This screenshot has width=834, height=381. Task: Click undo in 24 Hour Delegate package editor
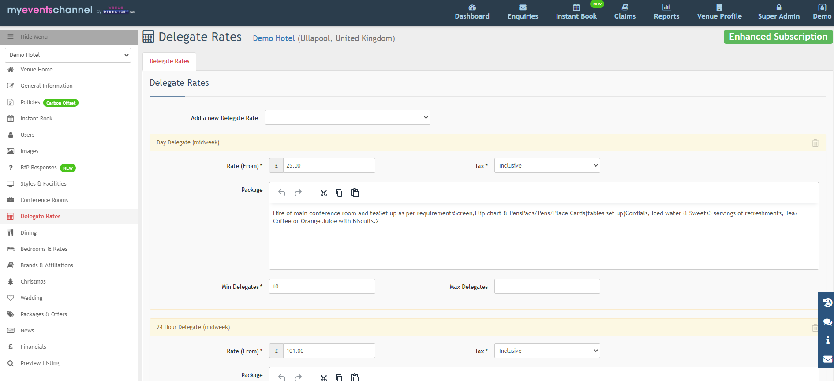click(282, 377)
